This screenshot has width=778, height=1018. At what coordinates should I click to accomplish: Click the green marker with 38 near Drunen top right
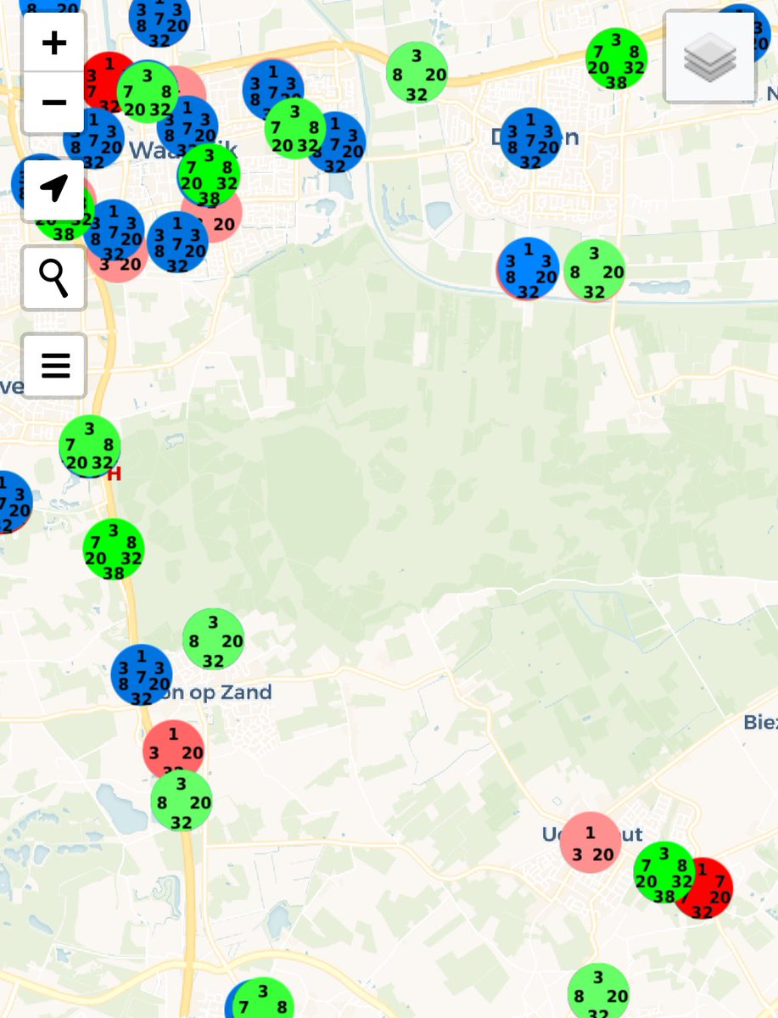616,59
